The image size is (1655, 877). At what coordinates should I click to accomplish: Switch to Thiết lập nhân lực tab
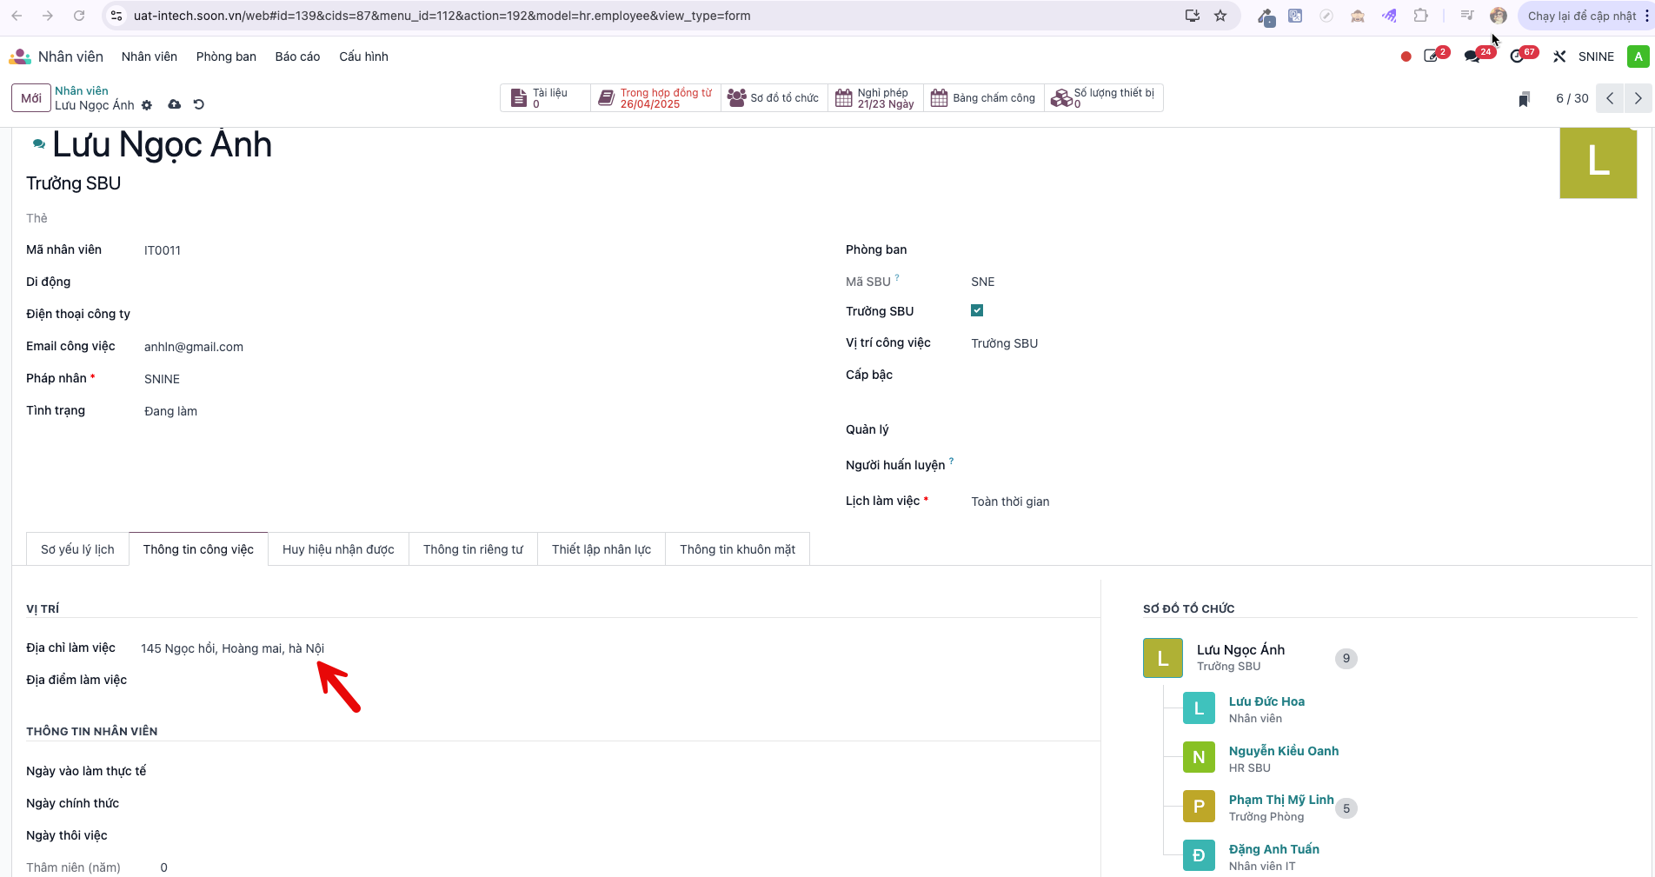602,549
